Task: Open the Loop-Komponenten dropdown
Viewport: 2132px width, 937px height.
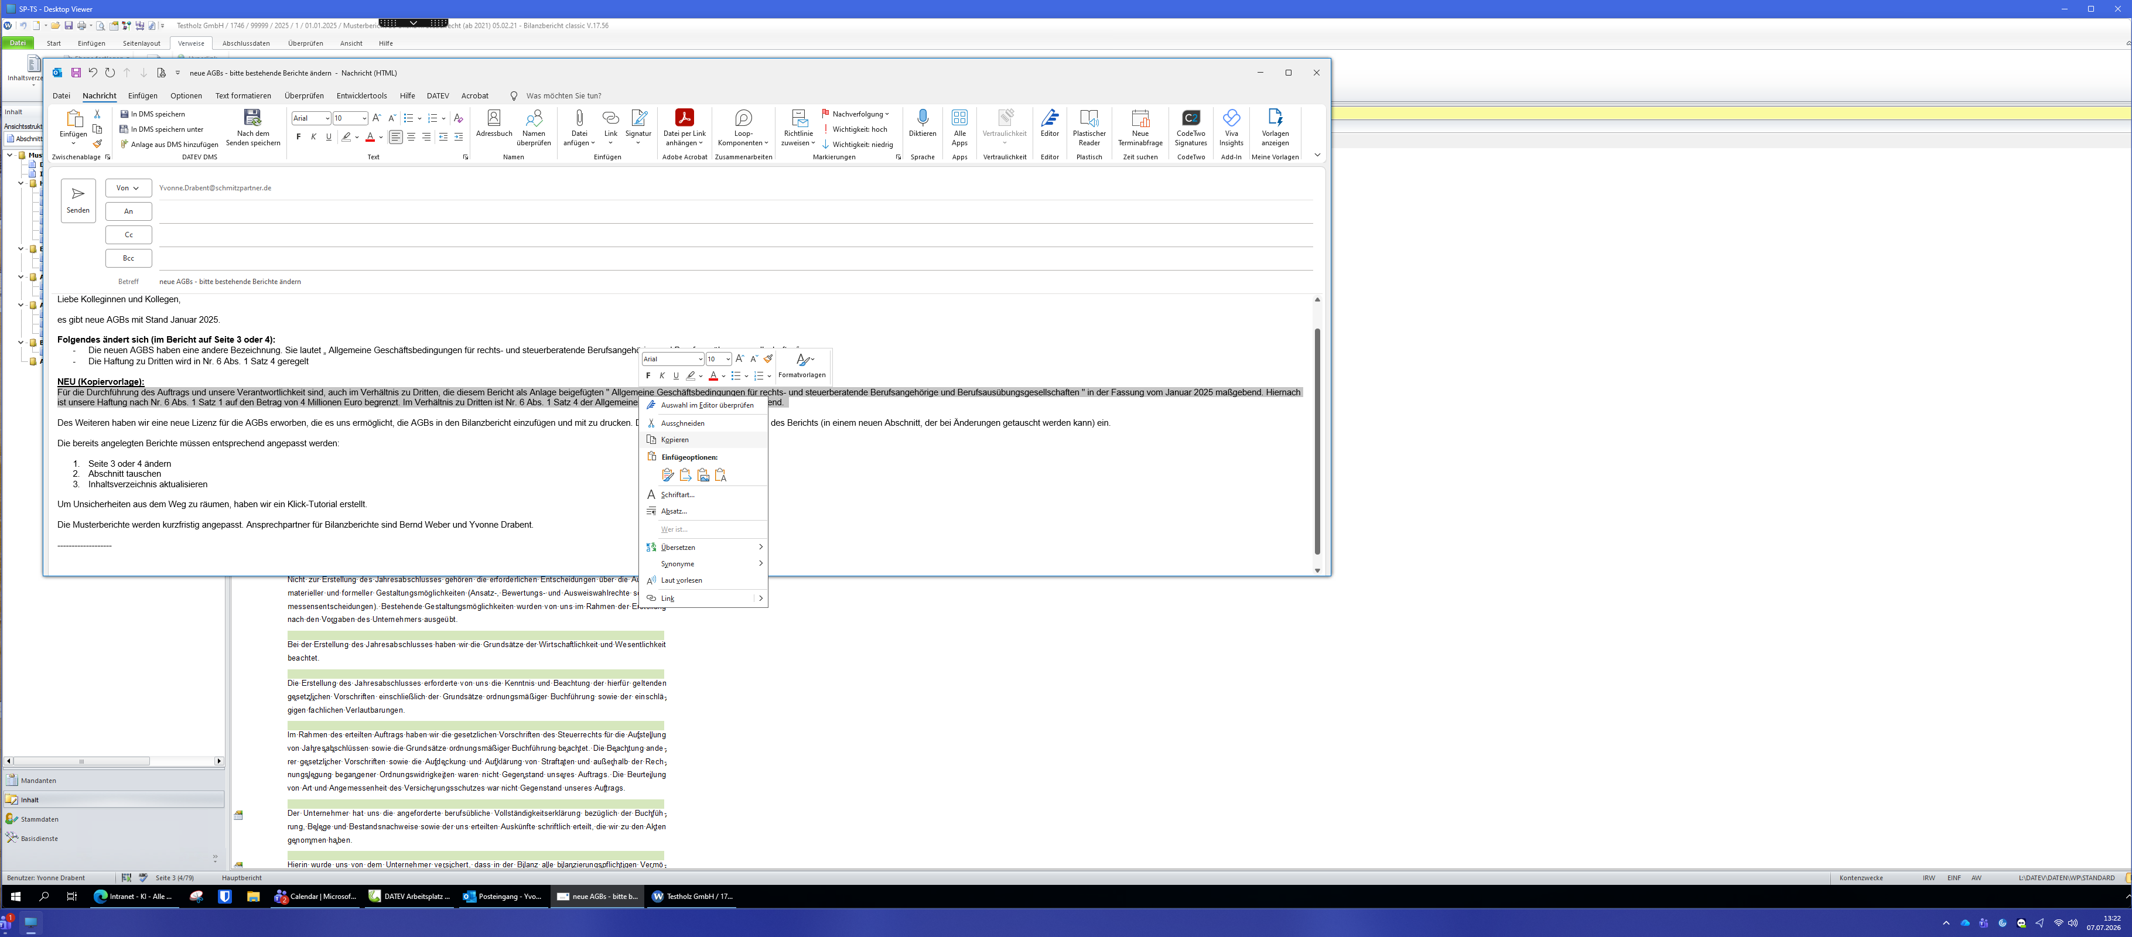Action: 743,128
